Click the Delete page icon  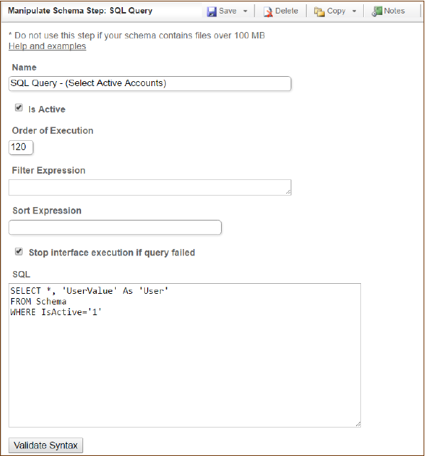(x=268, y=11)
